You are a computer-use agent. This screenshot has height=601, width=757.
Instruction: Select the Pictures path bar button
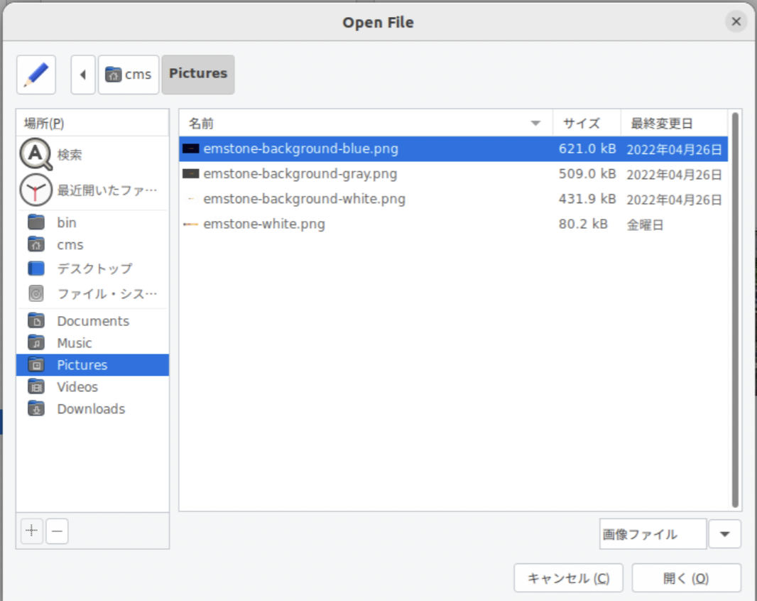pyautogui.click(x=198, y=74)
